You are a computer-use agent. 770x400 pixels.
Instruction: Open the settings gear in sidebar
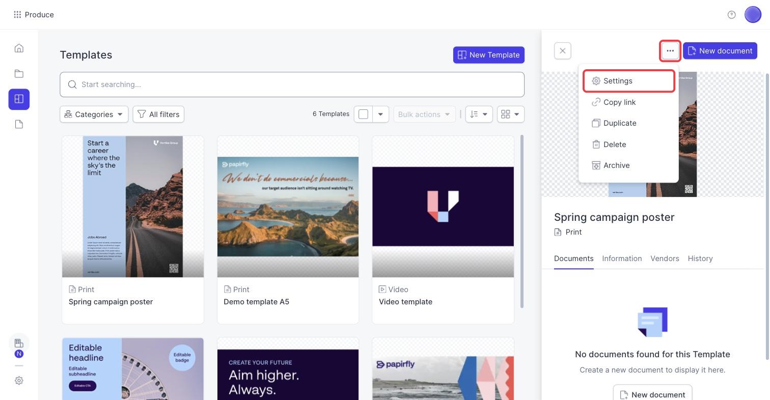(19, 381)
